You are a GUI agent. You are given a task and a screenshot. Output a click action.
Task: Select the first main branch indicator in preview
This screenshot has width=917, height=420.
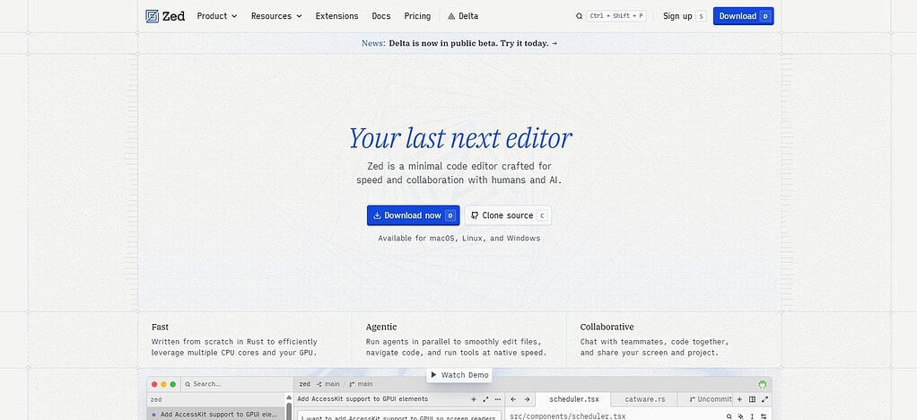[x=328, y=384]
